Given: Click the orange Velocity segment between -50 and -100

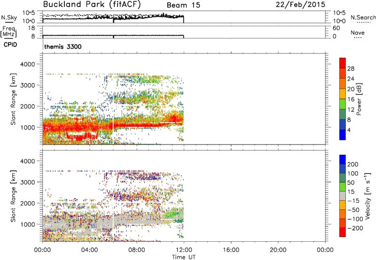Looking at the screenshot, I should point(343,214).
